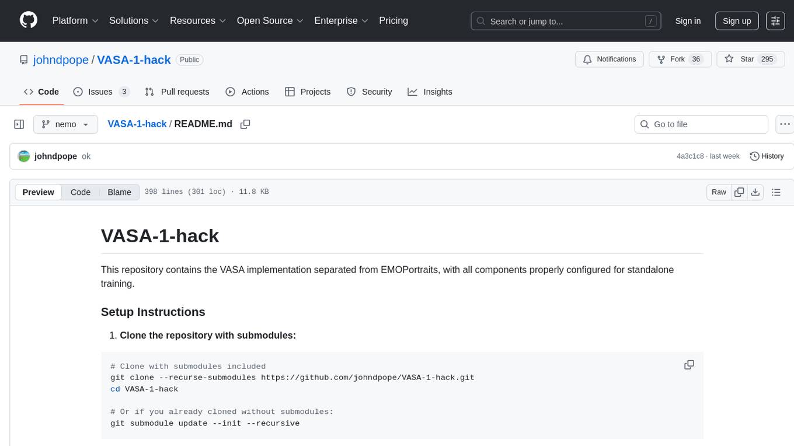794x446 pixels.
Task: Open the Security tab
Action: [369, 92]
